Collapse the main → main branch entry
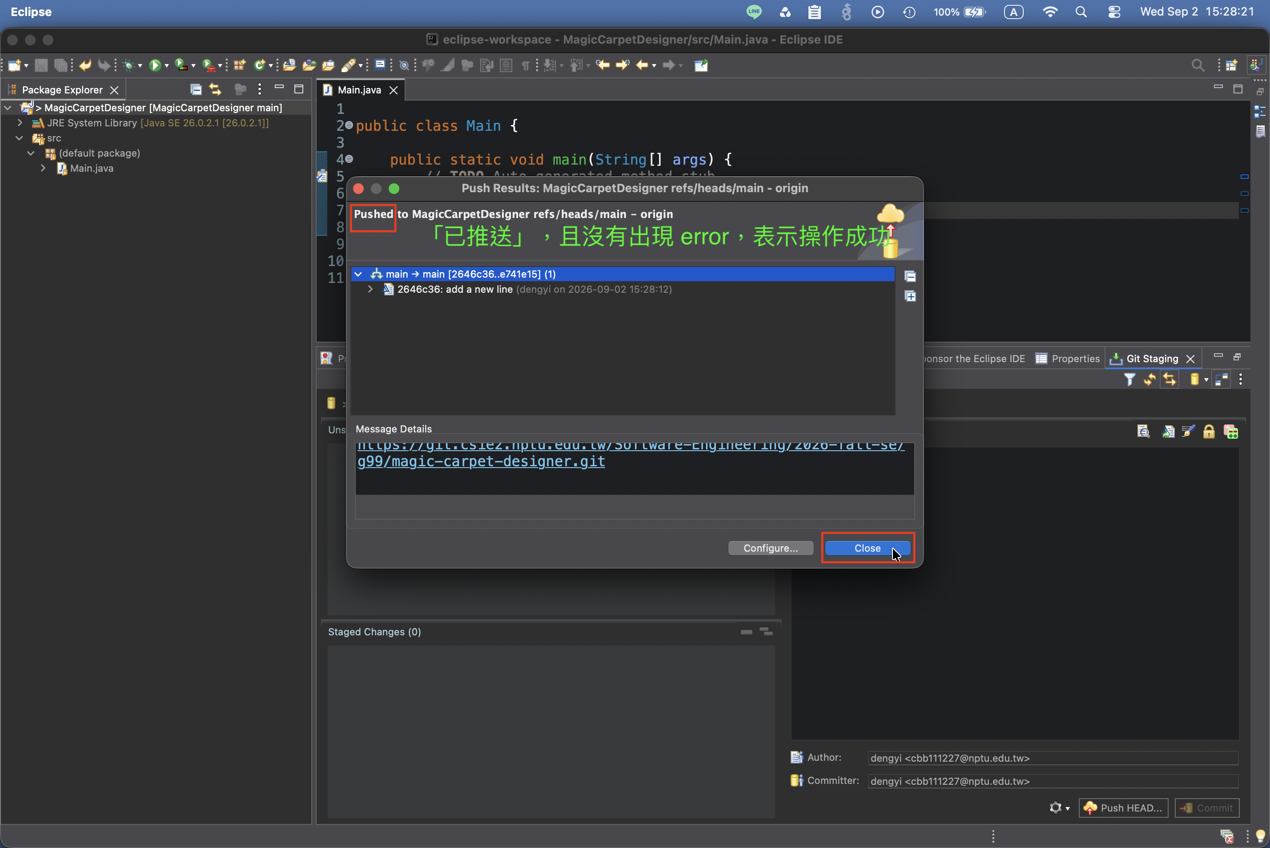Screen dimensions: 1270x848 click(358, 274)
